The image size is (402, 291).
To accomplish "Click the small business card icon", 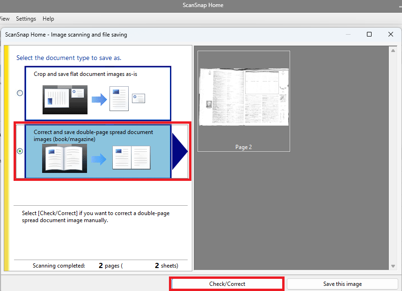I will [x=139, y=98].
